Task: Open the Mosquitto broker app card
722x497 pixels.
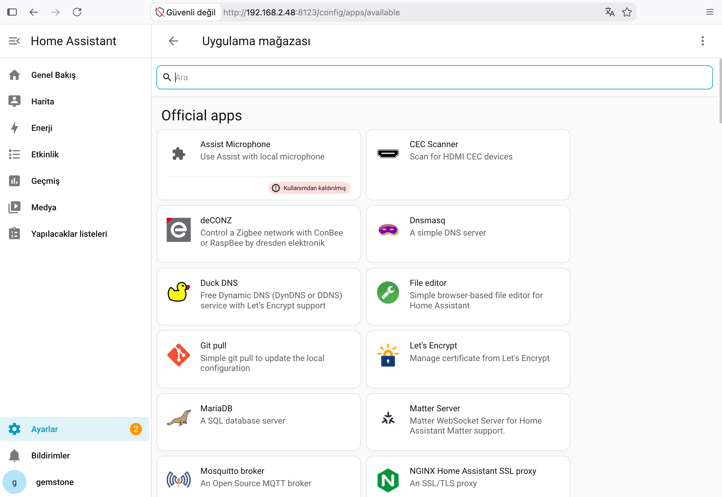Action: pos(259,477)
